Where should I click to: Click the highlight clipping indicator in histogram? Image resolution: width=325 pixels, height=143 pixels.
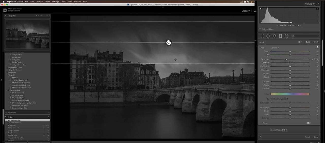317,9
